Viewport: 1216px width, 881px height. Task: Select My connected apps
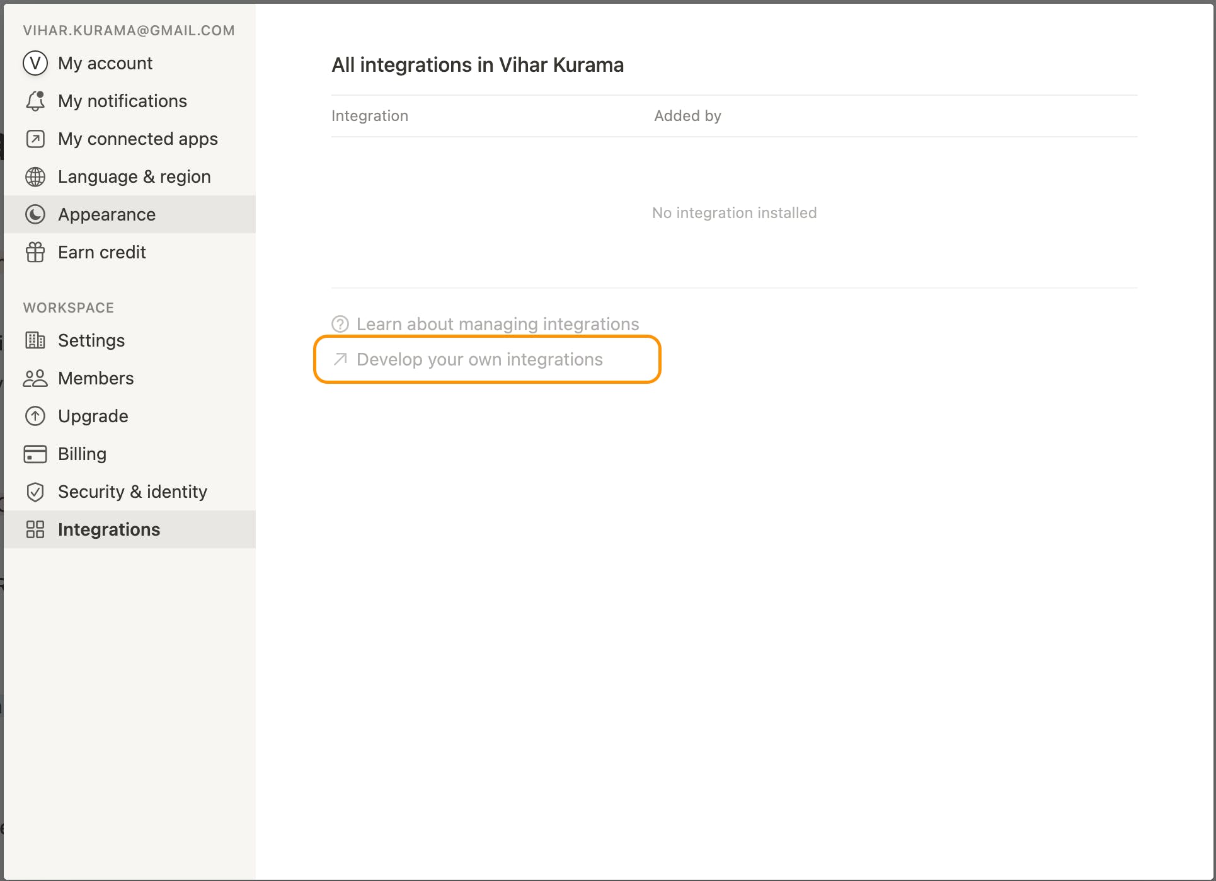(137, 139)
